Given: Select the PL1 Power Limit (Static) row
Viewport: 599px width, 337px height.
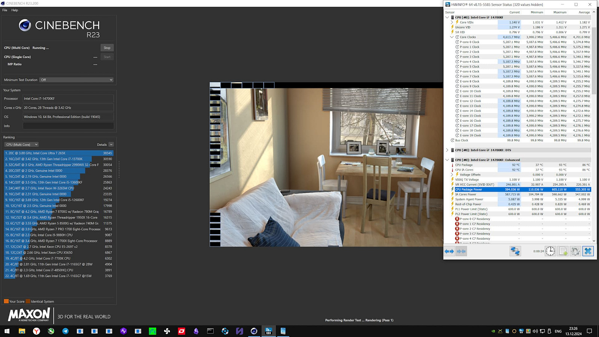Looking at the screenshot, I should click(x=520, y=209).
